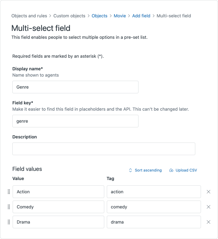
Task: Click the sort ascending arrows icon
Action: [x=130, y=170]
